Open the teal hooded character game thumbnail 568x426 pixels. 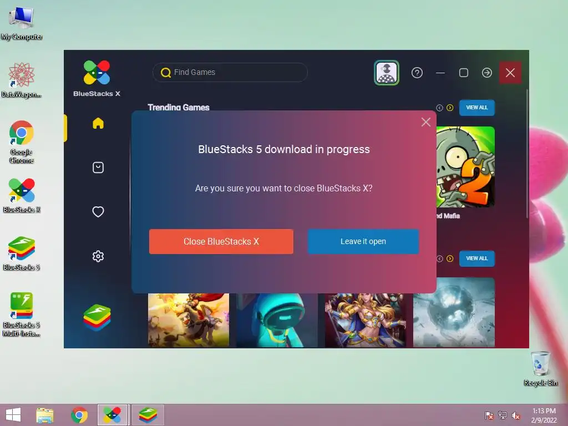(x=277, y=320)
